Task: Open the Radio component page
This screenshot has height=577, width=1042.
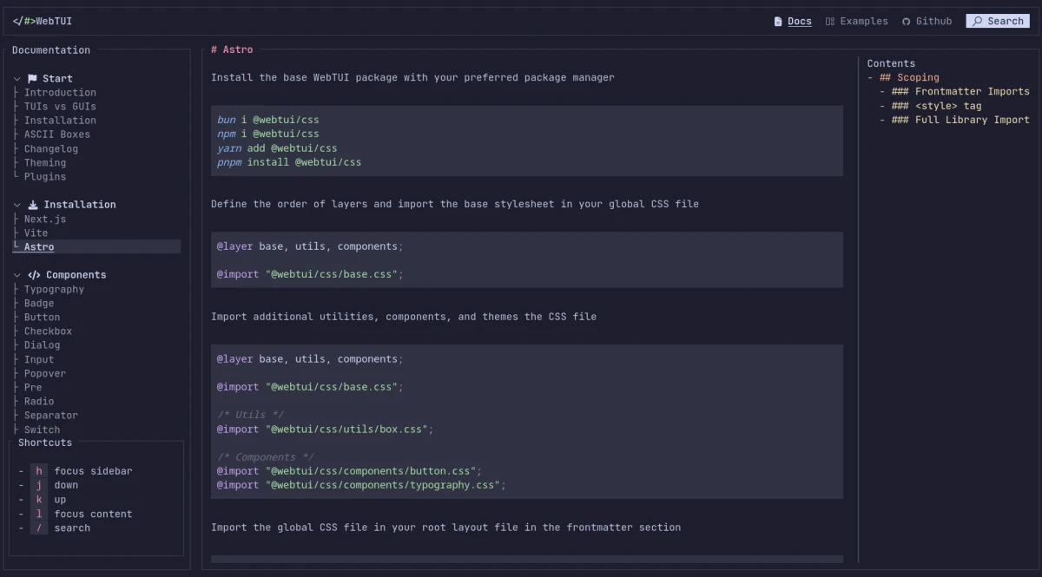Action: click(x=39, y=402)
